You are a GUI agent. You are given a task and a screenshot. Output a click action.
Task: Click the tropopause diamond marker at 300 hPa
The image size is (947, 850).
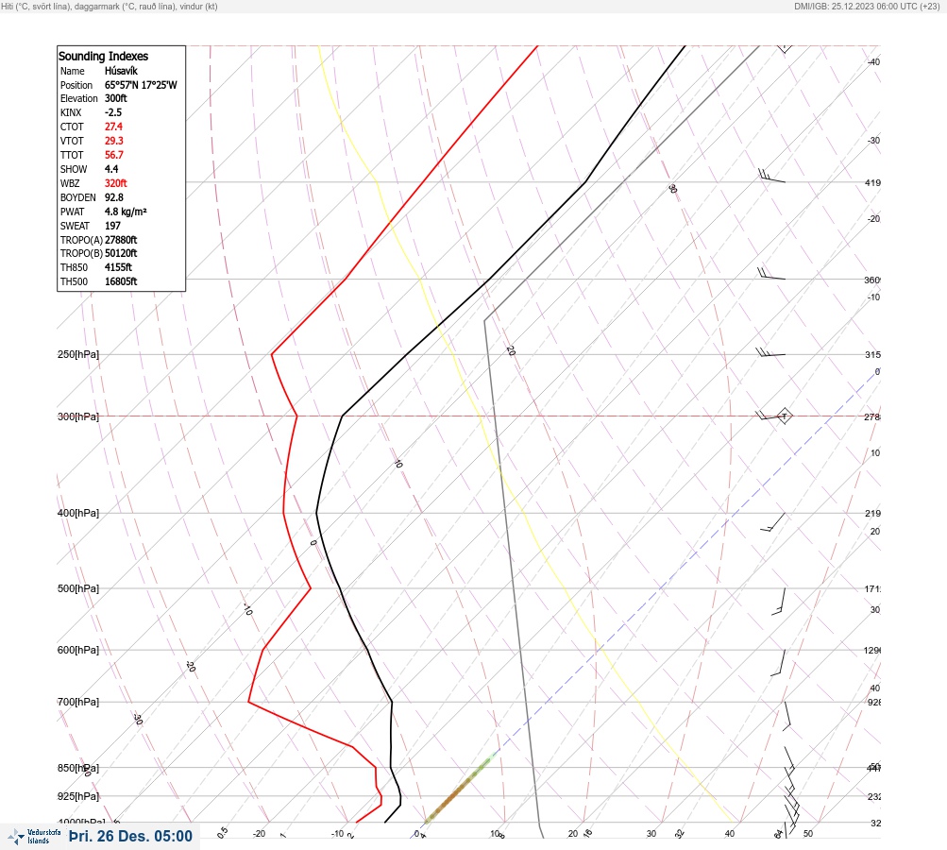pos(784,416)
